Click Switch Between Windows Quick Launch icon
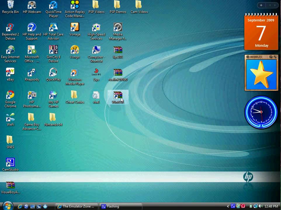This screenshot has height=210, width=281. coord(39,206)
